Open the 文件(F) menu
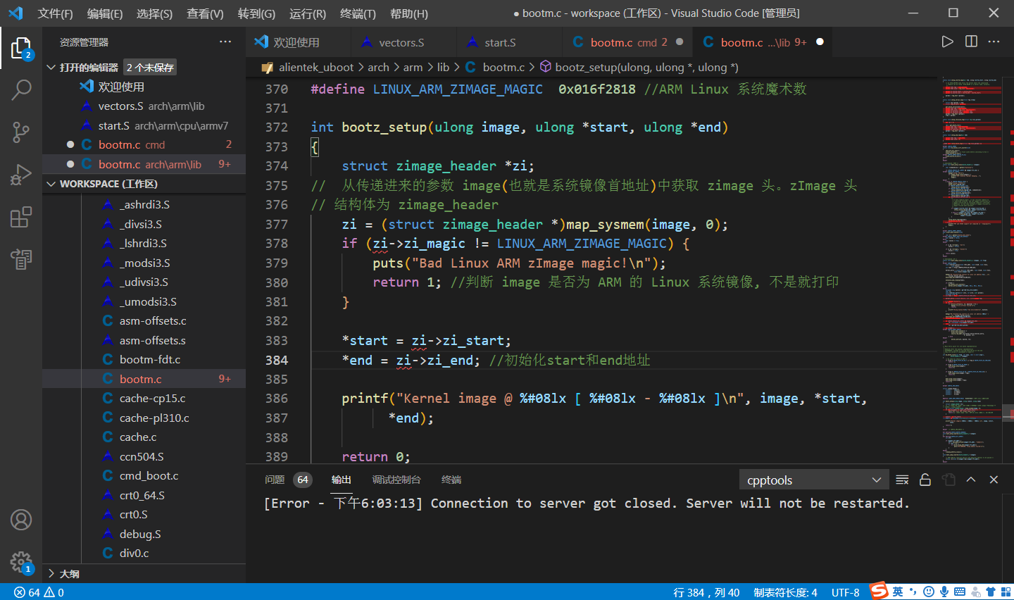The width and height of the screenshot is (1014, 600). [x=55, y=13]
